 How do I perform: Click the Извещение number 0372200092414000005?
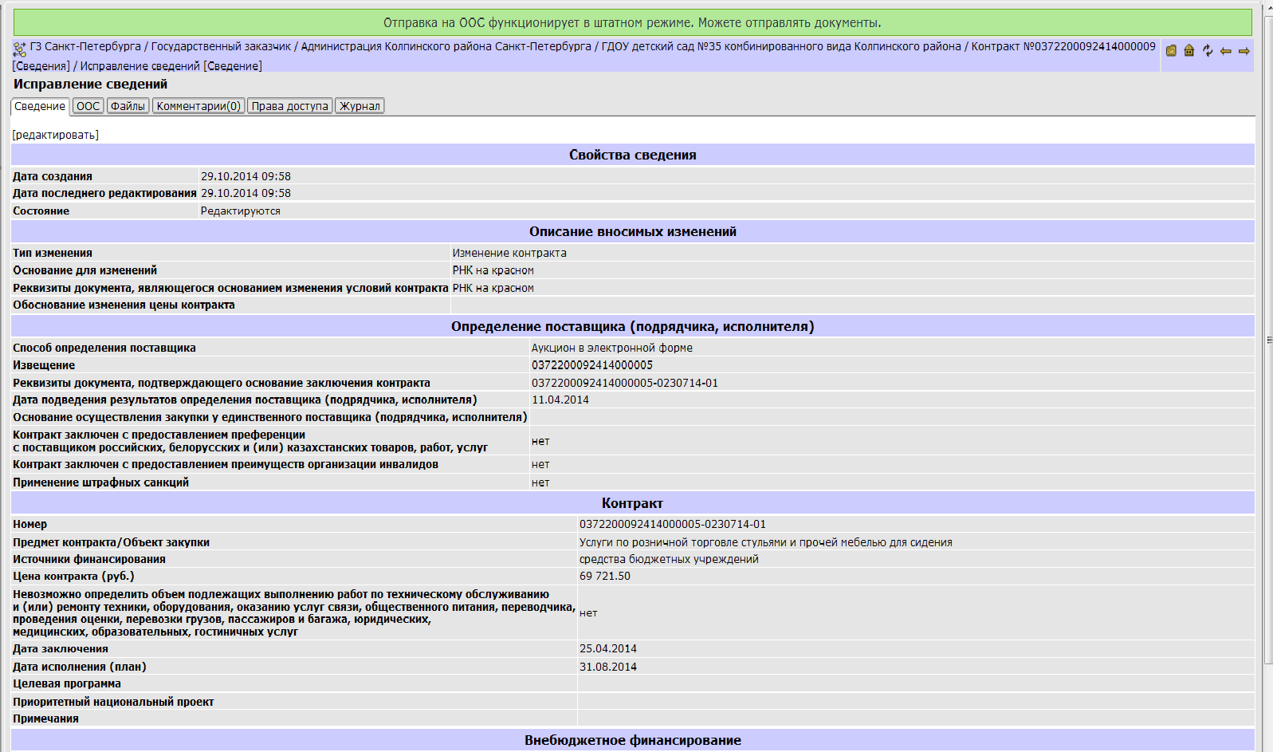click(592, 365)
